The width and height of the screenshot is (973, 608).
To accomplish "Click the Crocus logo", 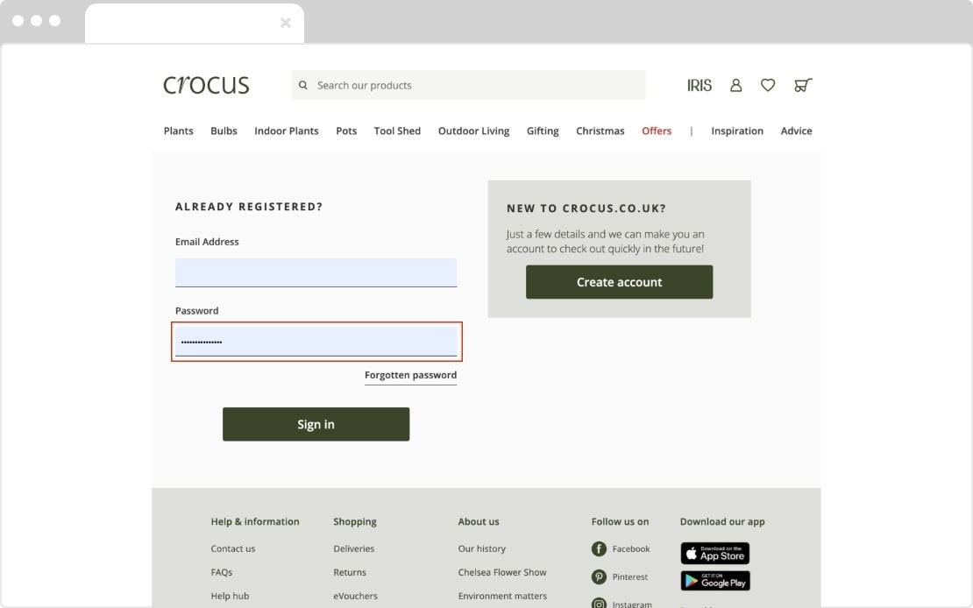I will pyautogui.click(x=206, y=85).
